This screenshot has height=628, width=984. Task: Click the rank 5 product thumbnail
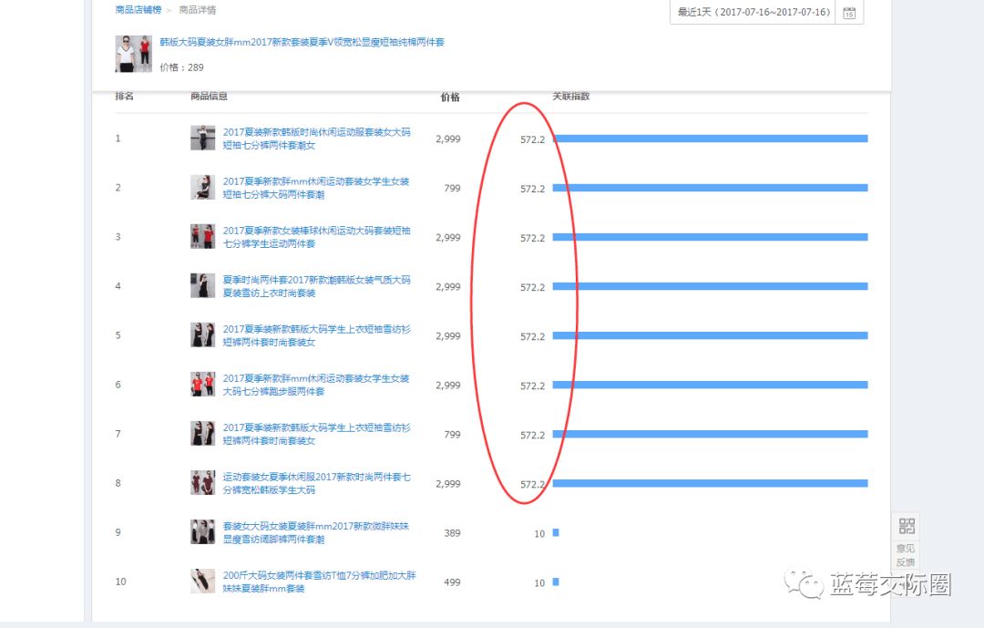[x=202, y=335]
